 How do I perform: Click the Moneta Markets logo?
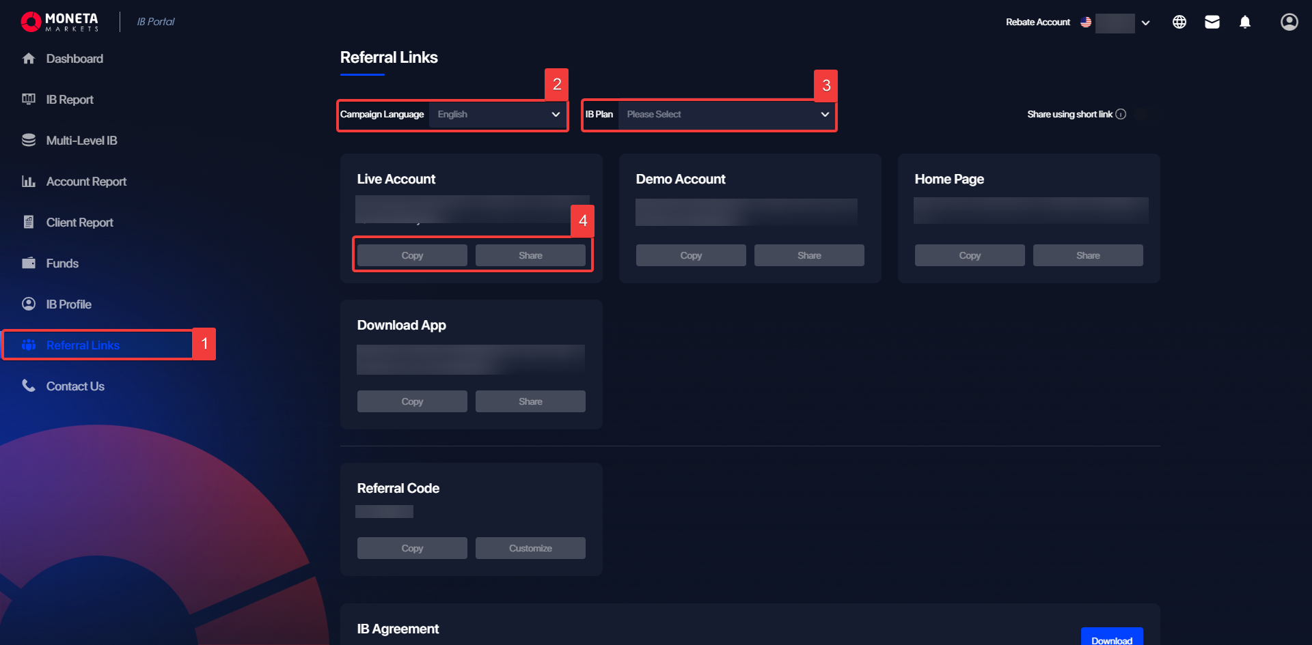[x=60, y=22]
